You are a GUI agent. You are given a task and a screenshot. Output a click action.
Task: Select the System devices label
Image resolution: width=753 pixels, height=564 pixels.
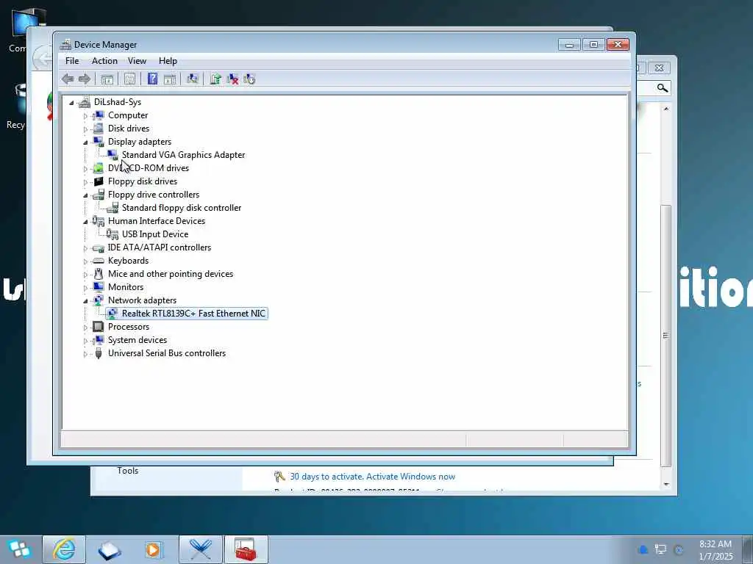pyautogui.click(x=138, y=340)
